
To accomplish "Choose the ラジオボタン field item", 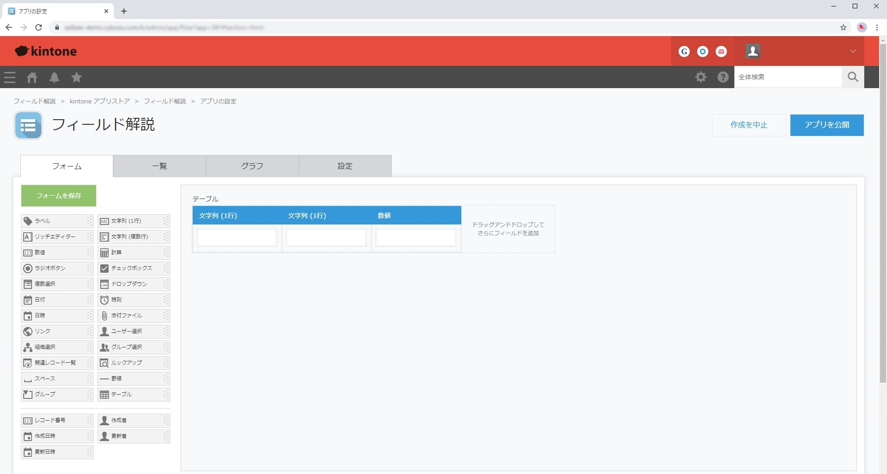I will [x=57, y=269].
